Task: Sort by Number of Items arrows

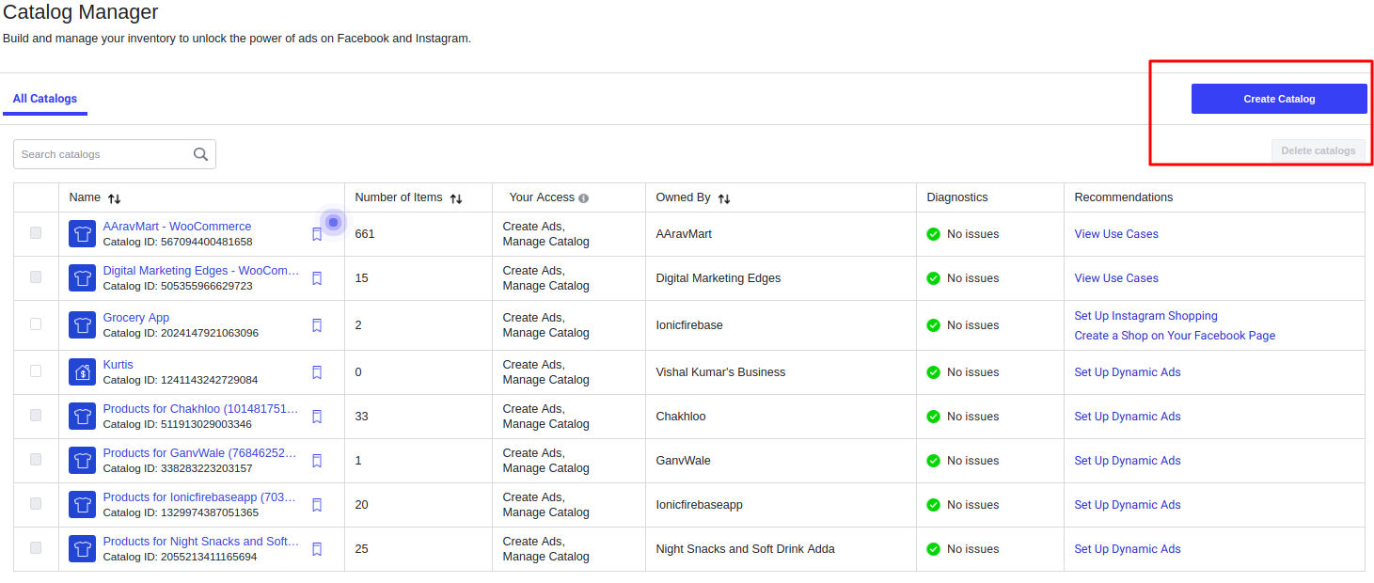Action: coord(456,198)
